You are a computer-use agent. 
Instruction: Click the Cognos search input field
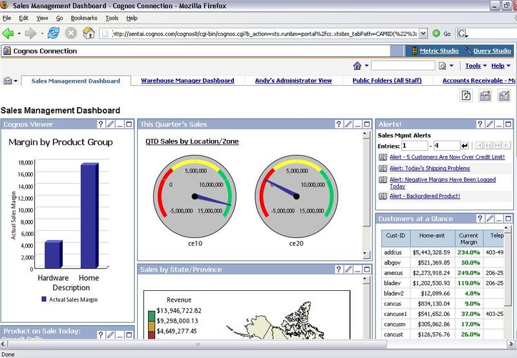(403, 66)
